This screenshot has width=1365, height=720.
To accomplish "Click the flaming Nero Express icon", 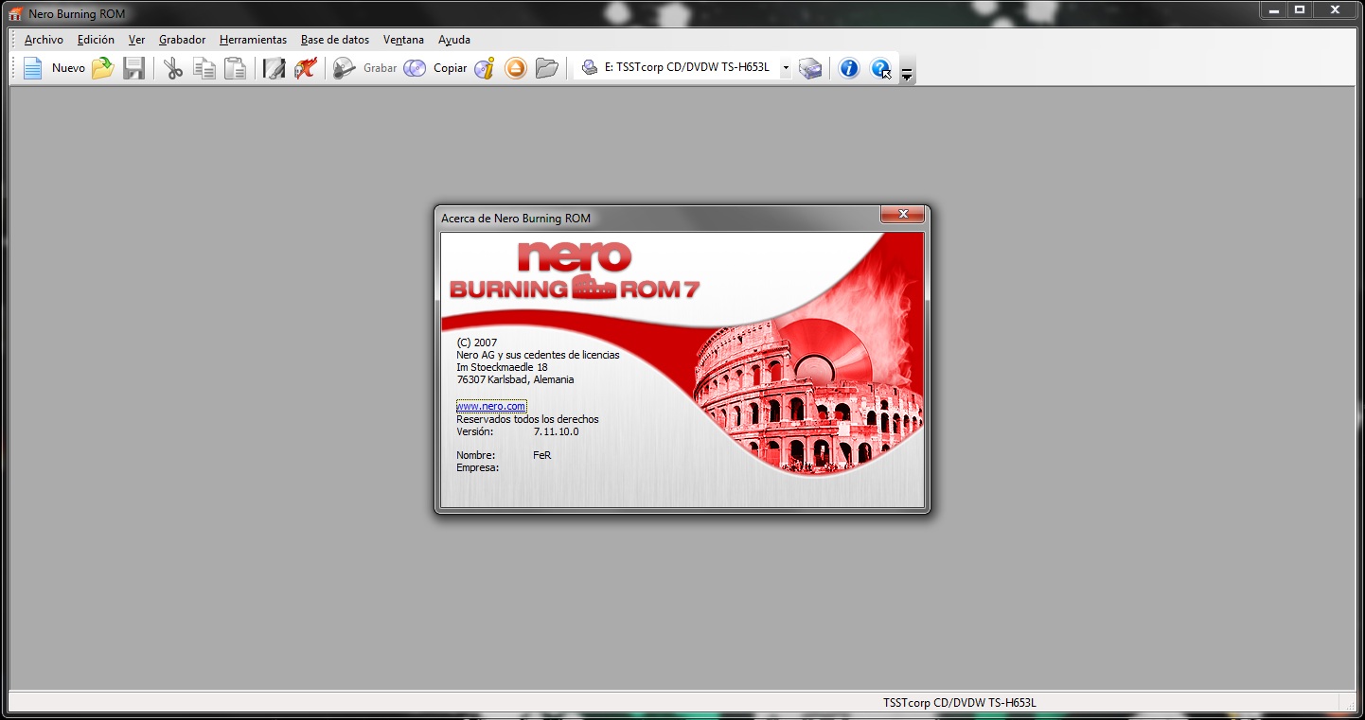I will pyautogui.click(x=305, y=68).
